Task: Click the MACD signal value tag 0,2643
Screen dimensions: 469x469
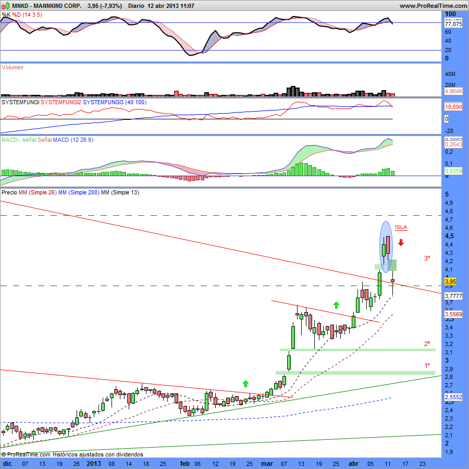Action: point(453,144)
